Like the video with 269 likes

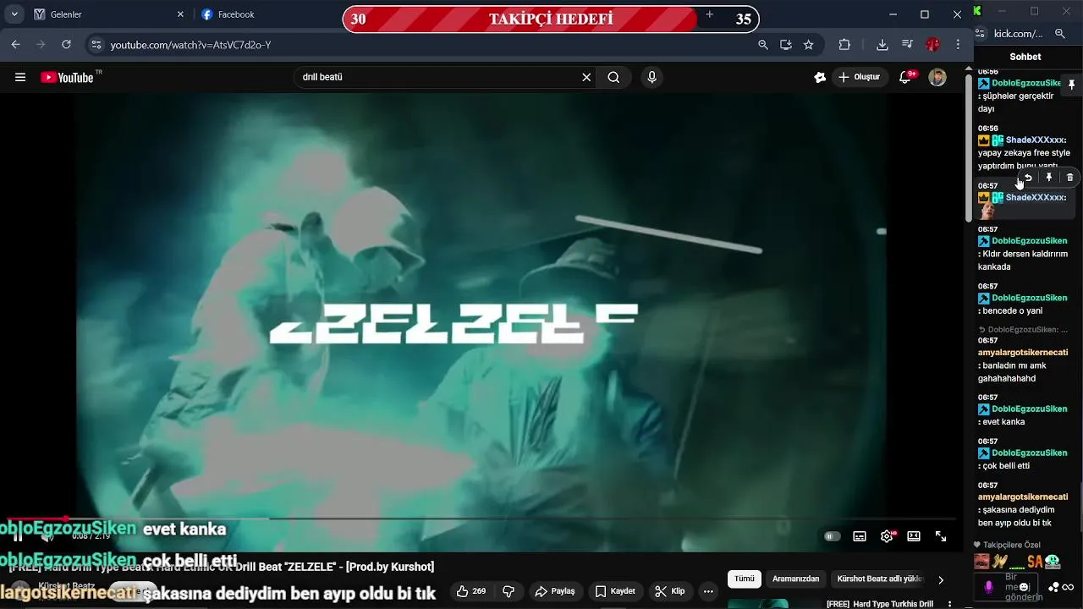click(x=471, y=591)
